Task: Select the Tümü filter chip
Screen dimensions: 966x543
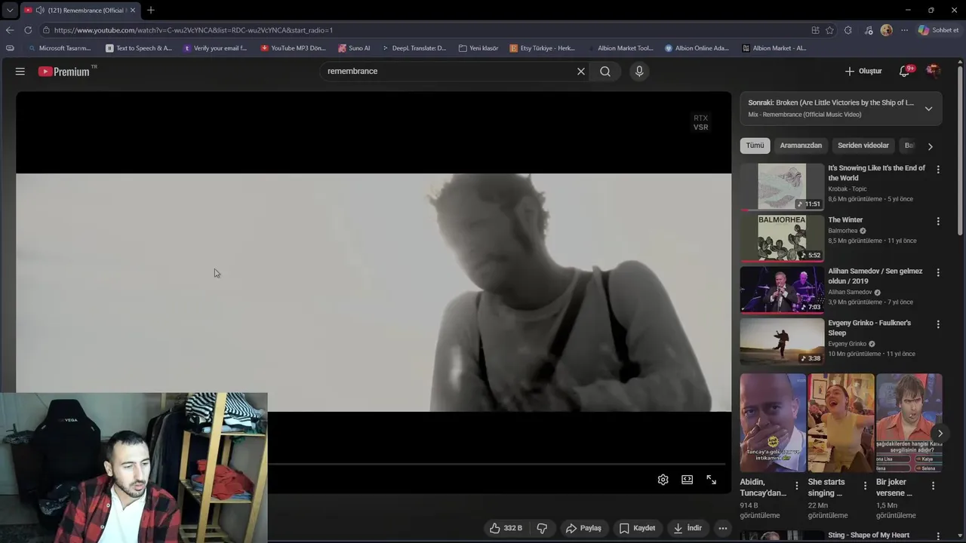Action: point(755,146)
